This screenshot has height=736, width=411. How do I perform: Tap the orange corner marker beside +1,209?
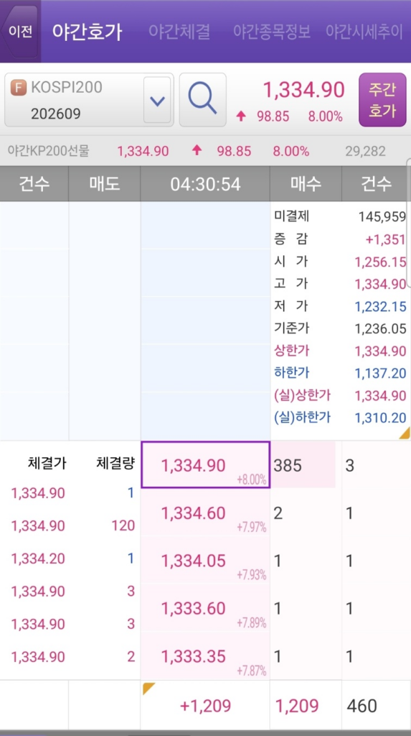(149, 689)
